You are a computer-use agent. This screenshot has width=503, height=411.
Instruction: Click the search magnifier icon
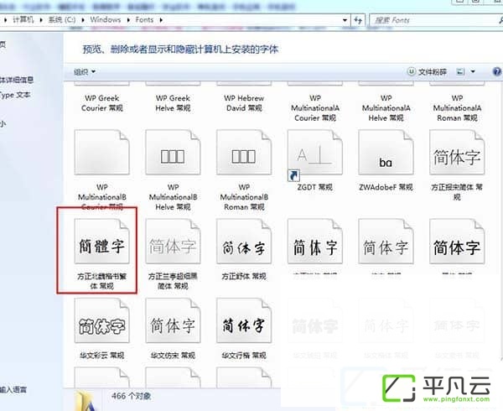[x=500, y=20]
